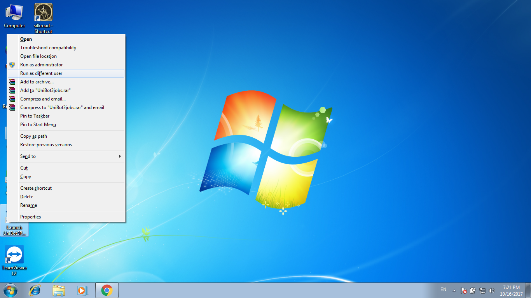The height and width of the screenshot is (298, 531).
Task: Choose Copy in context menu
Action: [x=66, y=177]
